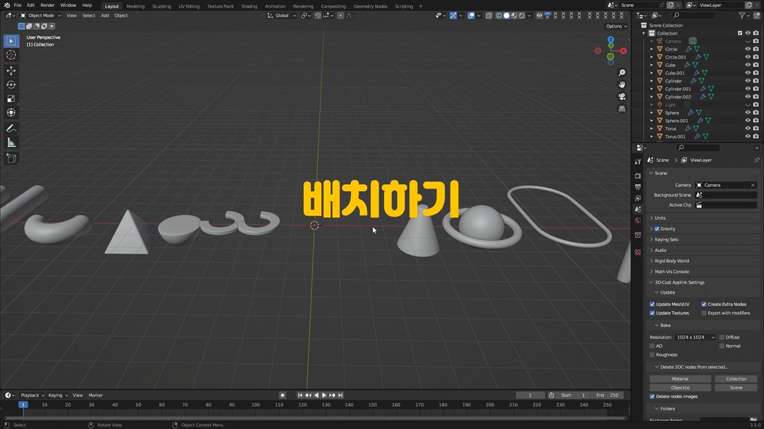Activate the Transform tool
The image size is (764, 429).
(11, 113)
